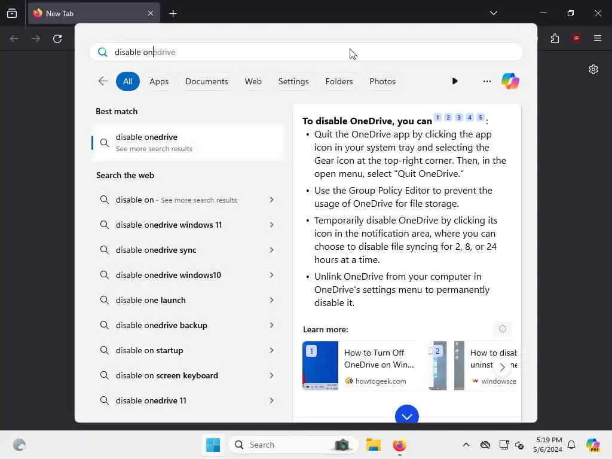Click citation number 1 superscript
The height and width of the screenshot is (459, 612).
tap(437, 117)
